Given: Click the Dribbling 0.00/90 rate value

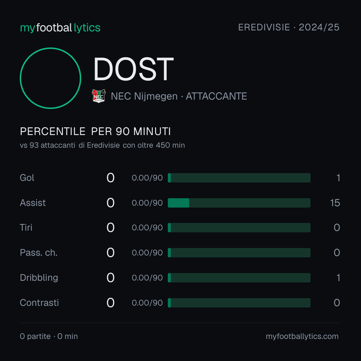Looking at the screenshot, I should (147, 278).
